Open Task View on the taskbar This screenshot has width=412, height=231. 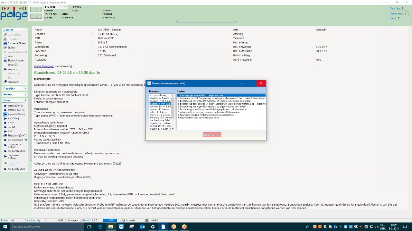pos(89,227)
